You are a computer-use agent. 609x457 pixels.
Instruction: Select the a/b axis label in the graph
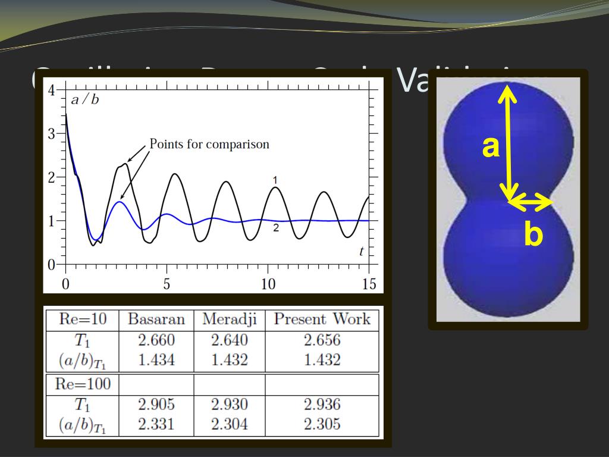pyautogui.click(x=85, y=99)
